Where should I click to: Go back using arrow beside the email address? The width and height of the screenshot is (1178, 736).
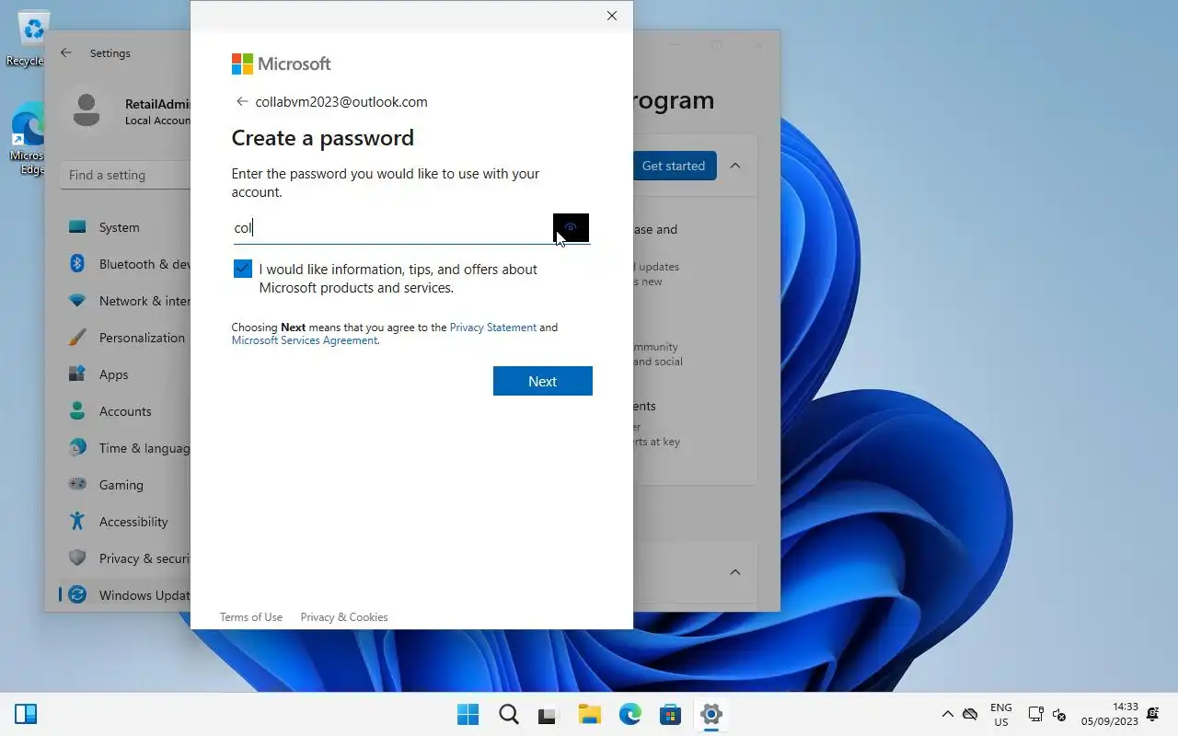(242, 101)
